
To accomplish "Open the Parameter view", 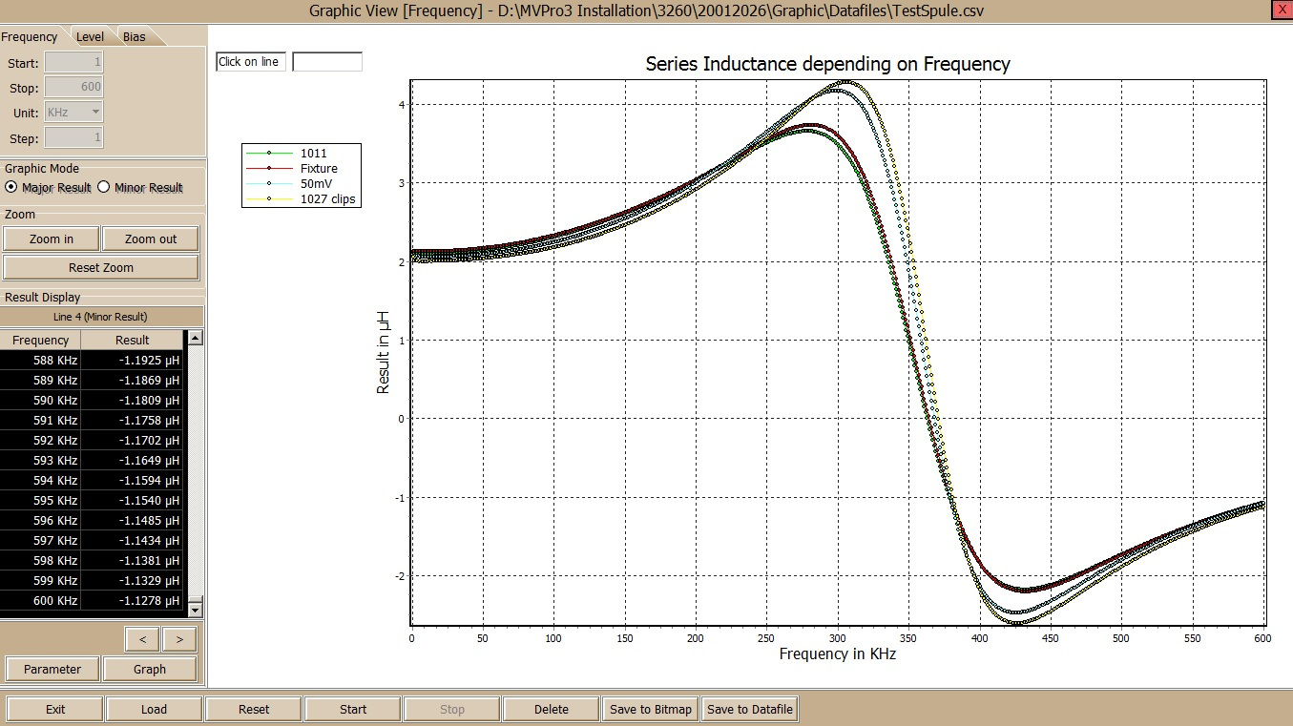I will (52, 669).
